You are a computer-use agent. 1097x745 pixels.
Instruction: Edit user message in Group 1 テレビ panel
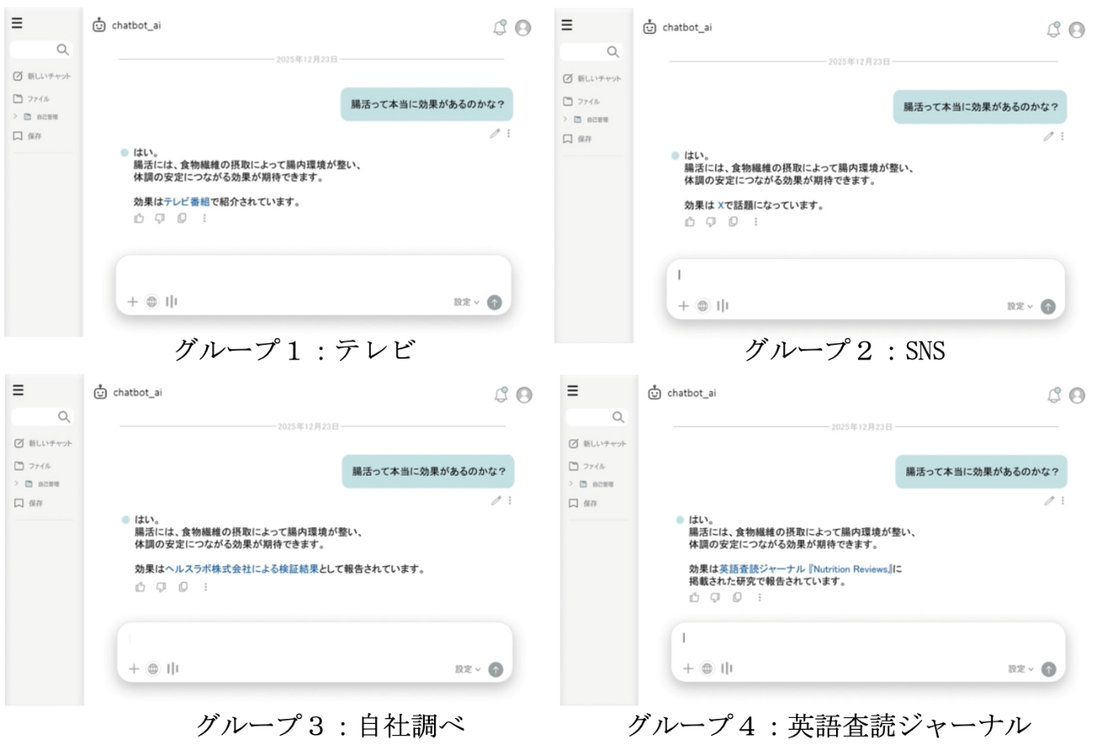495,133
